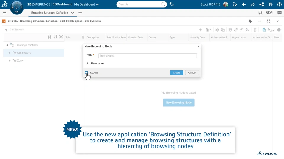284x159 pixels.
Task: Open the Browsing Structure Definition tab dropdown
Action: [x=72, y=13]
